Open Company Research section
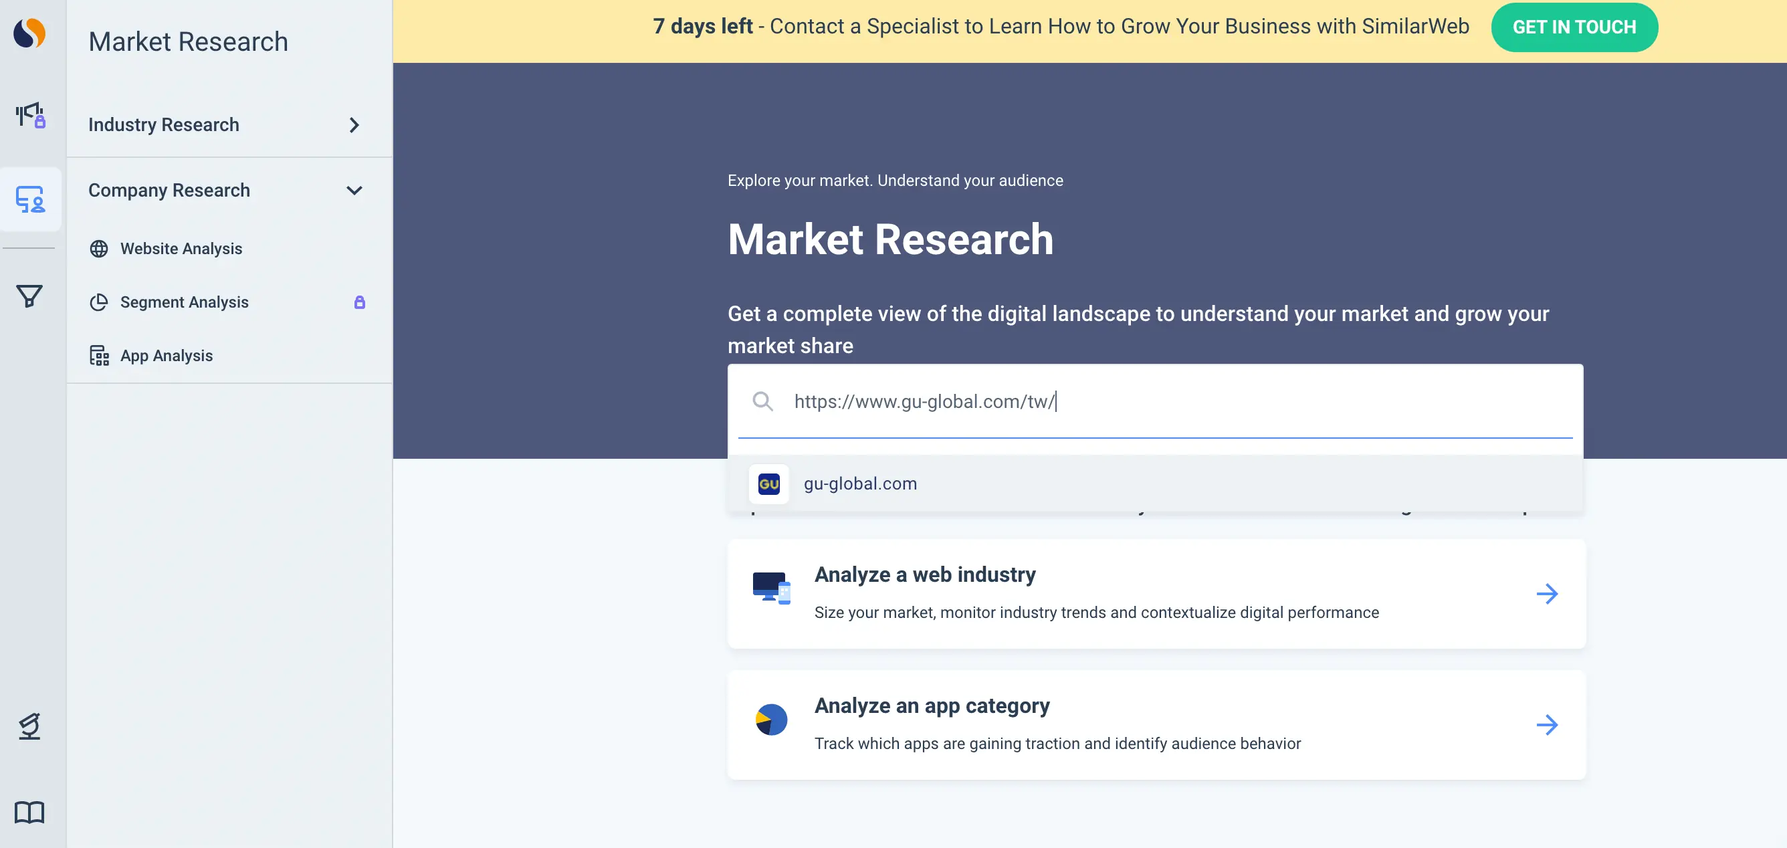 [229, 191]
